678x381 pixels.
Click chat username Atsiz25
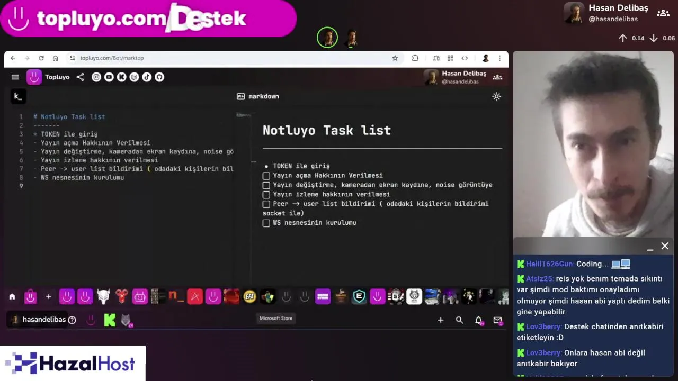[540, 279]
